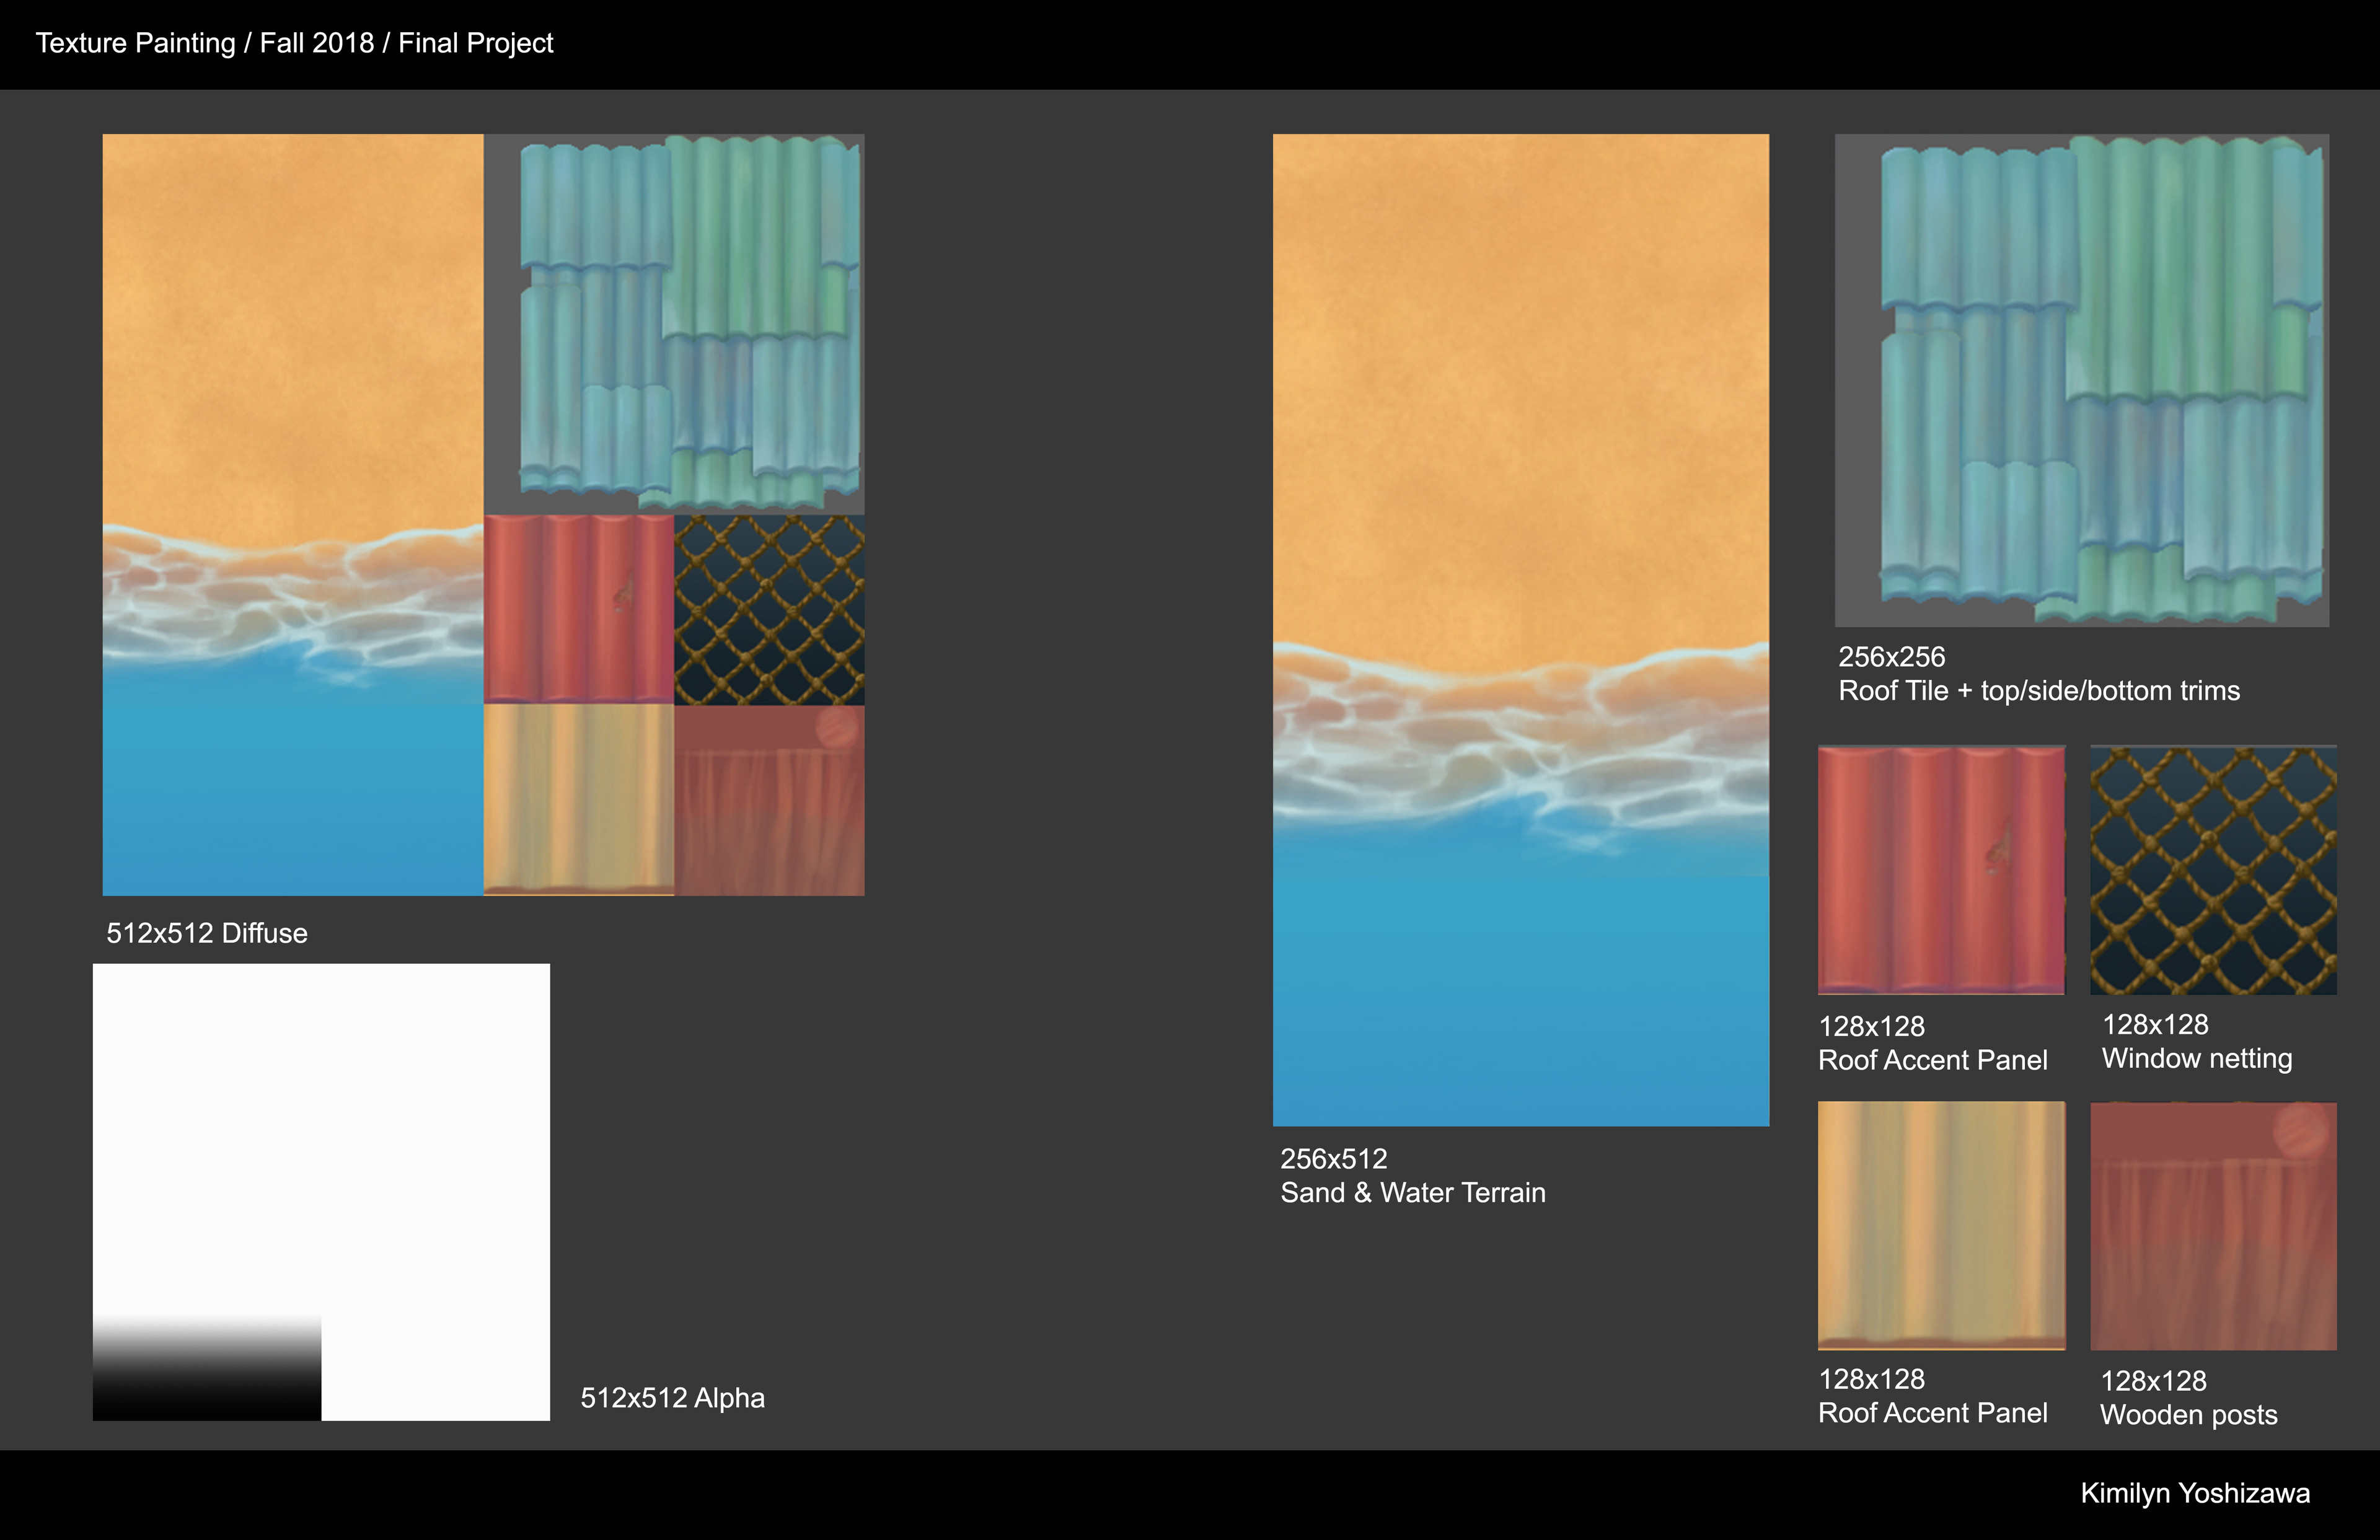Click the black gradient area of Alpha map

(207, 1368)
